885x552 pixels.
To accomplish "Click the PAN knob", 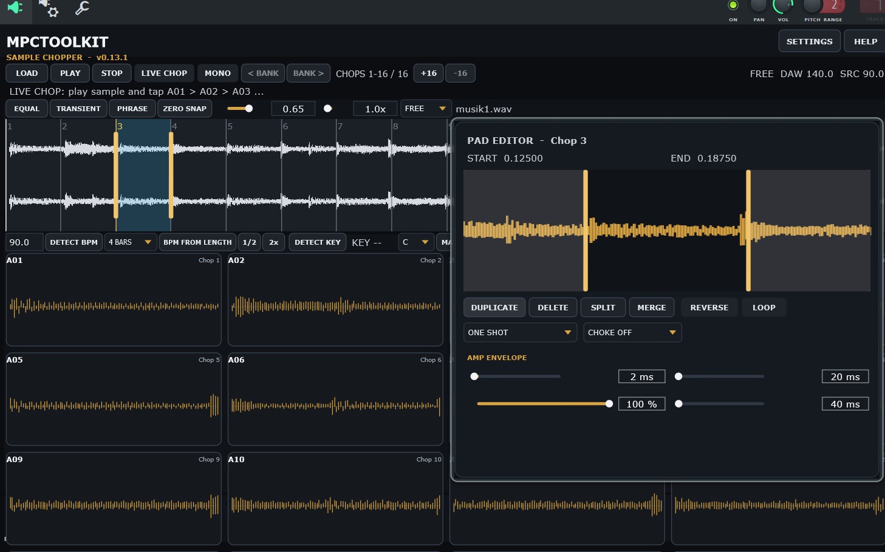I will coord(759,6).
